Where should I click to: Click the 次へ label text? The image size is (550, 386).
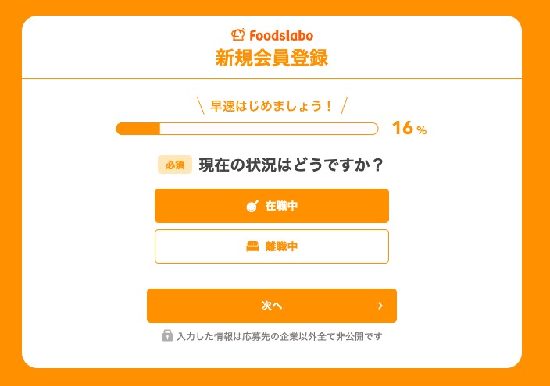coord(272,306)
